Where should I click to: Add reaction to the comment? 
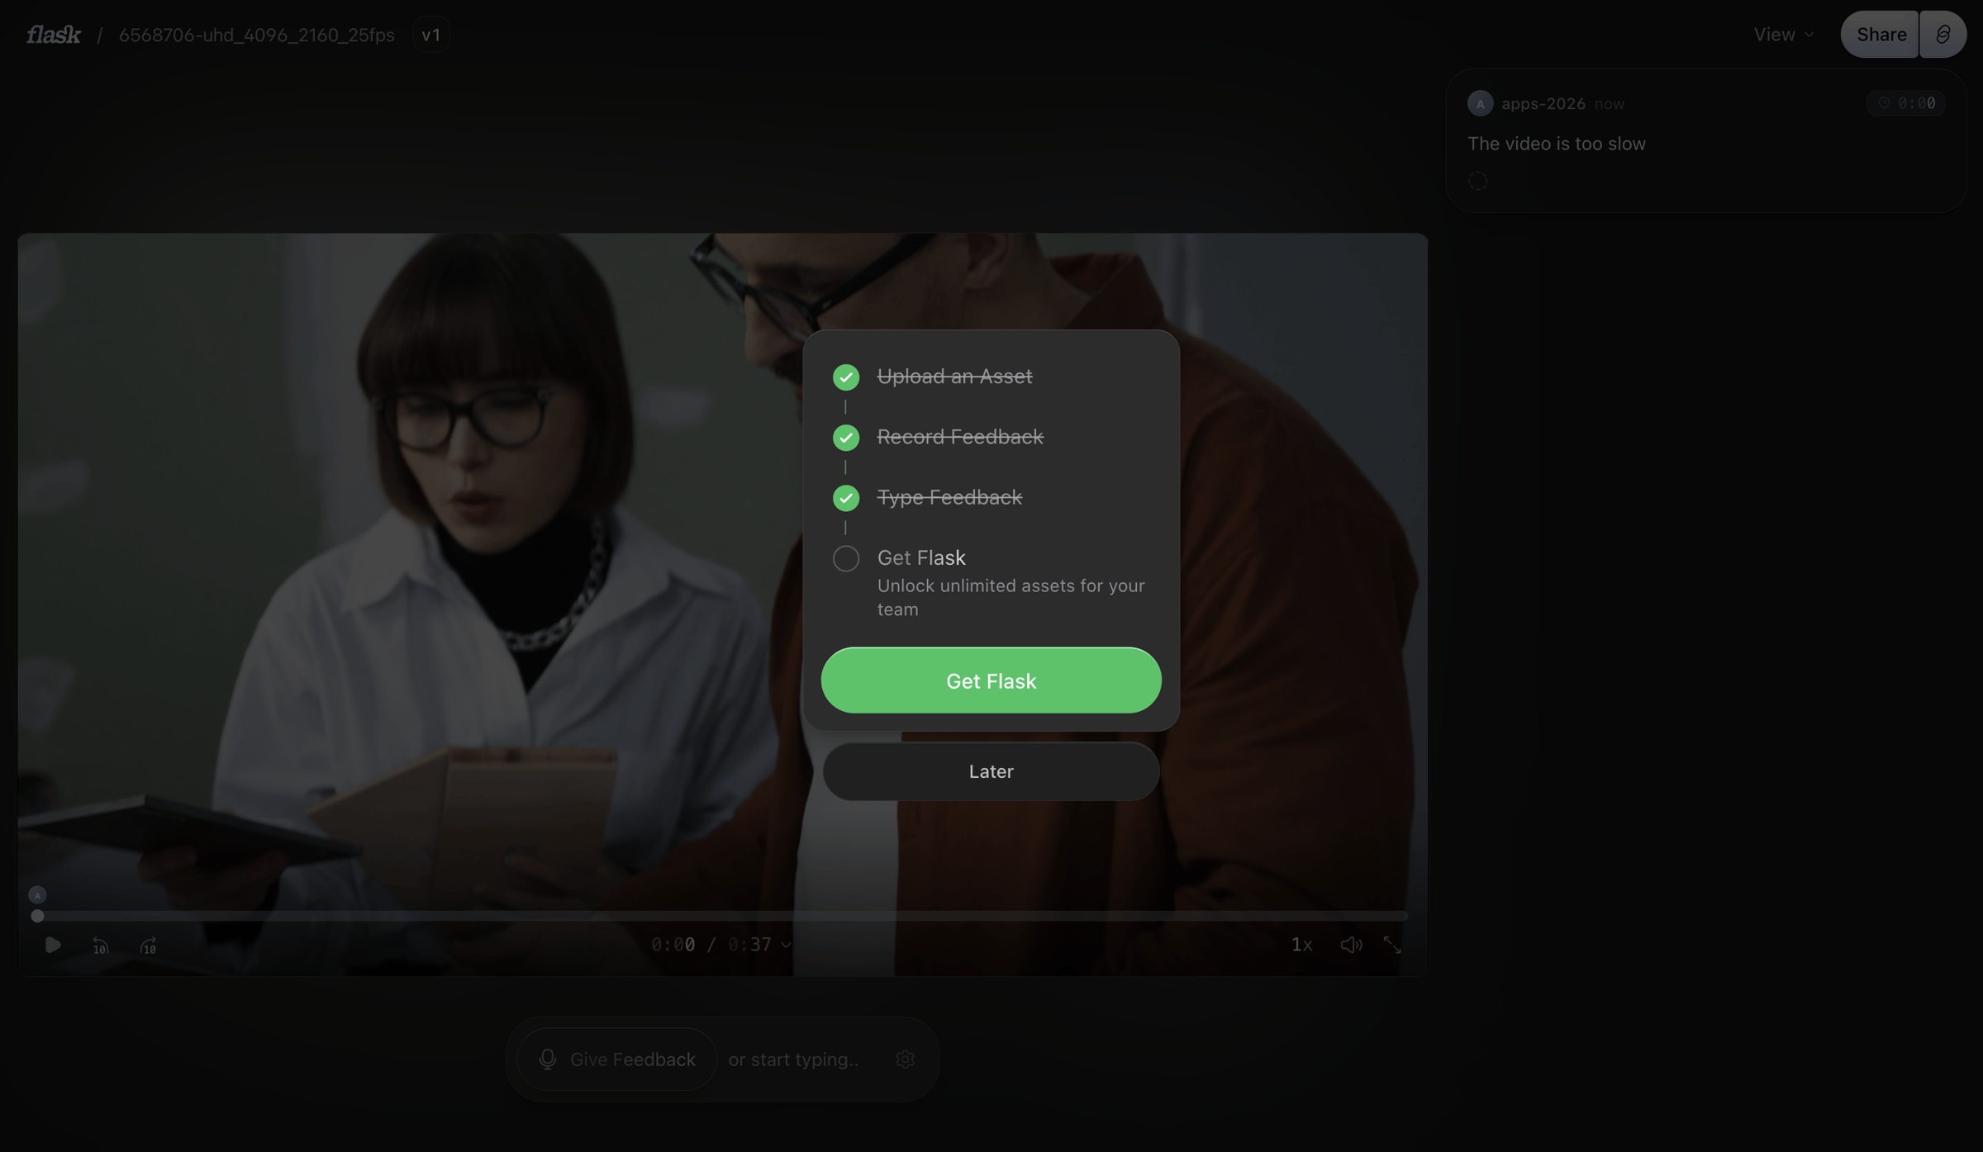tap(1477, 181)
